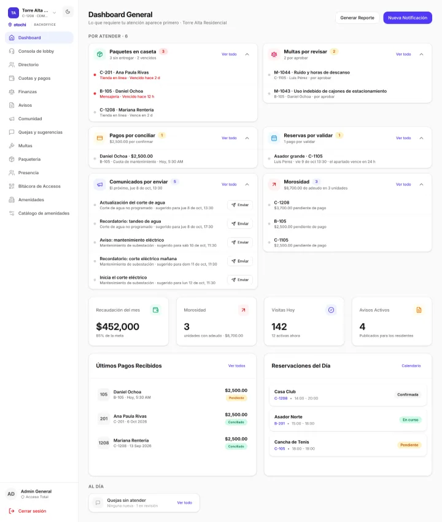Click the Pagos por conciliar card icon
The width and height of the screenshot is (442, 522).
(99, 138)
